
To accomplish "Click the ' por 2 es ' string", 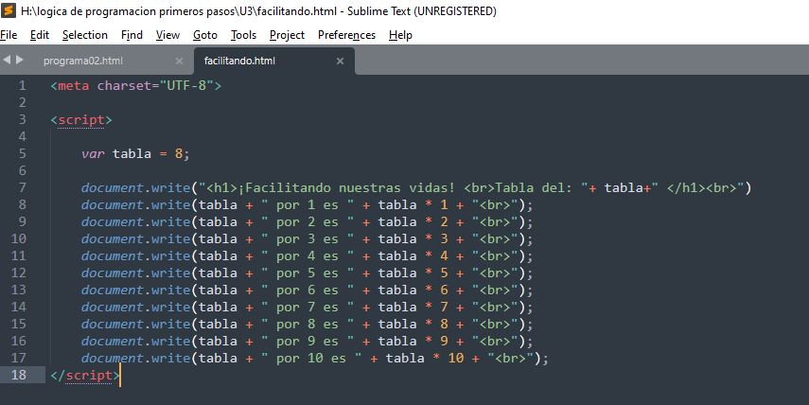I will [308, 221].
